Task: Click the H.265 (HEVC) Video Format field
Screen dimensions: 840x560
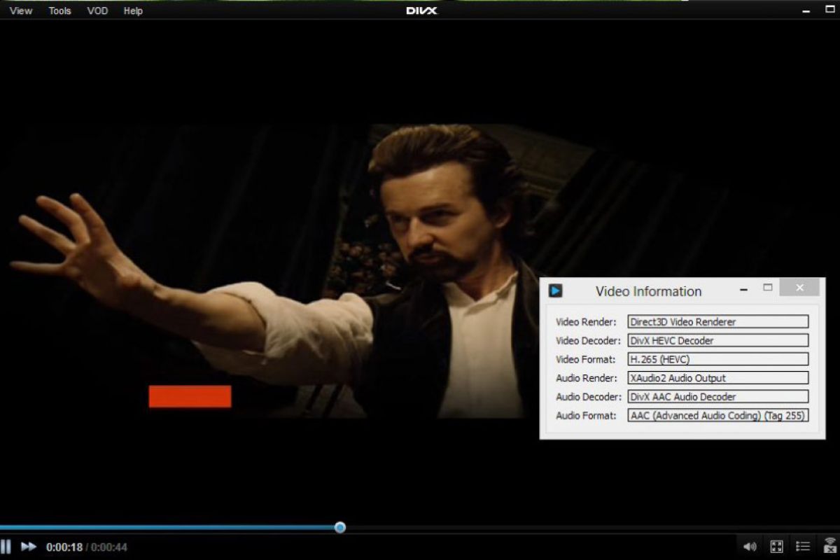Action: 717,359
